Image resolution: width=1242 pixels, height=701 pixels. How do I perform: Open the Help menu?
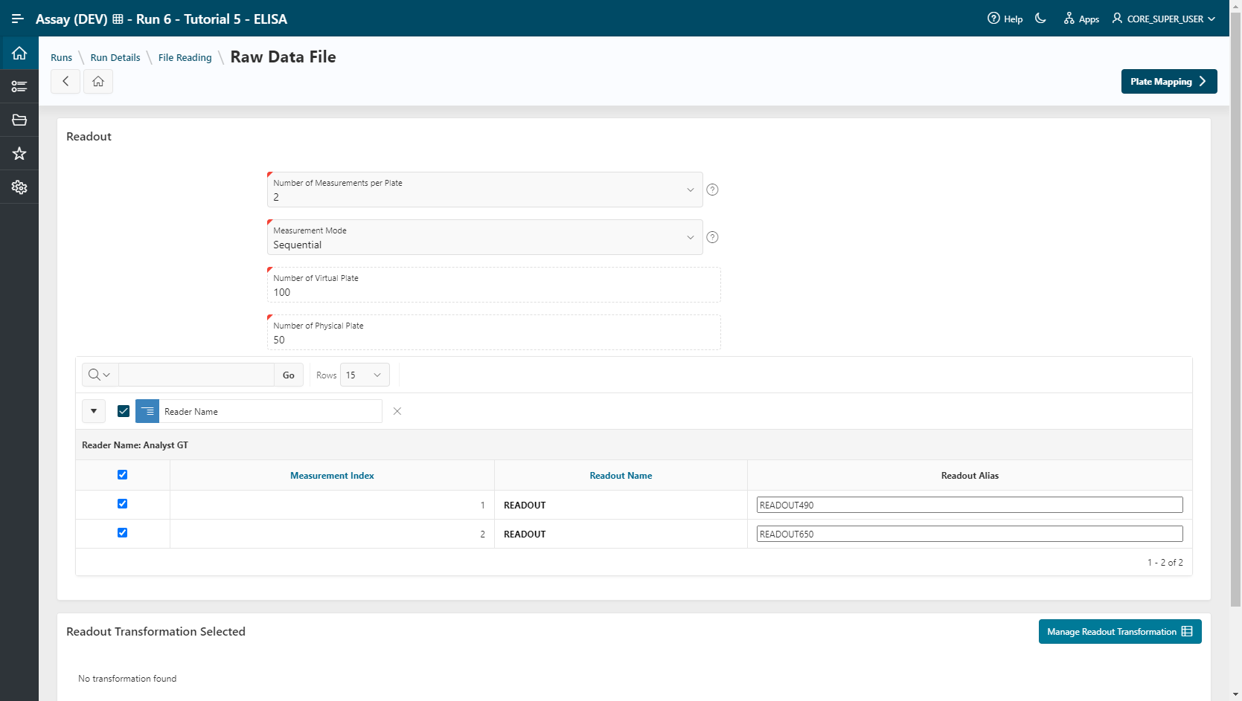coord(1005,19)
